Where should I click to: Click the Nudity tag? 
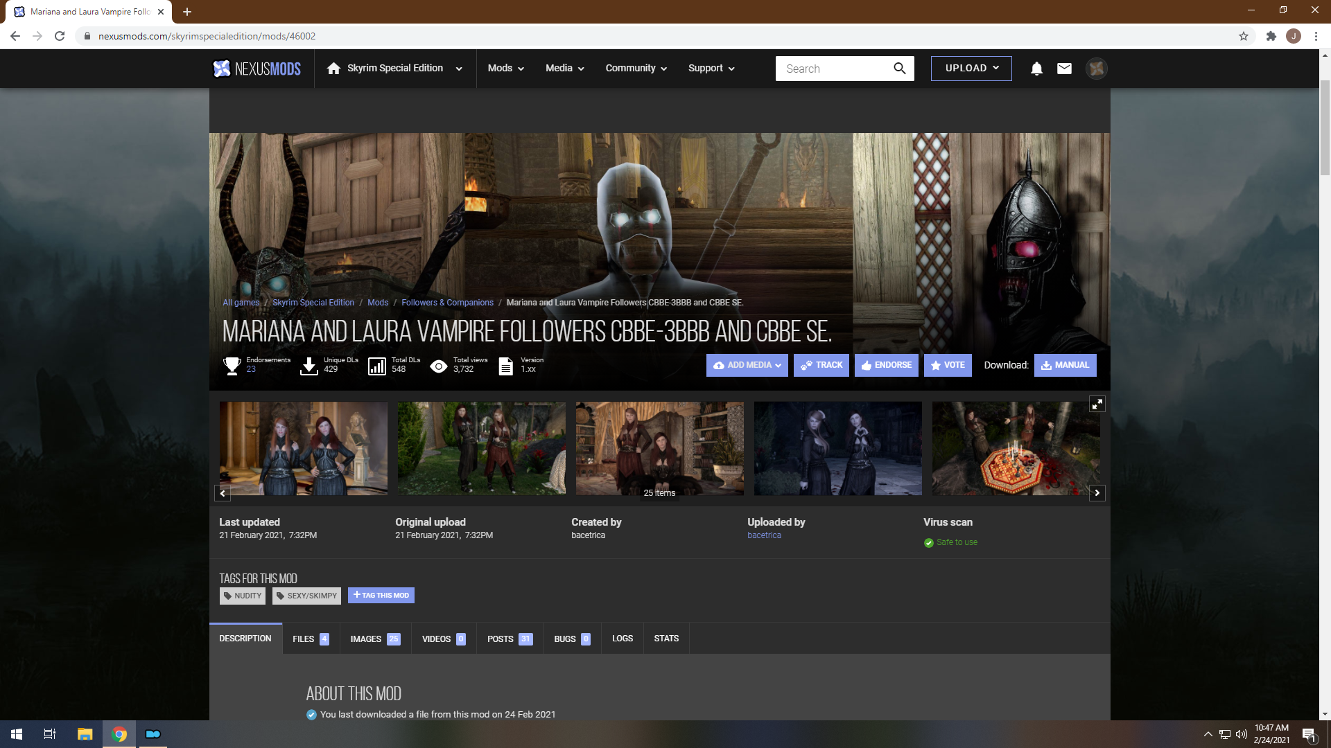243,596
